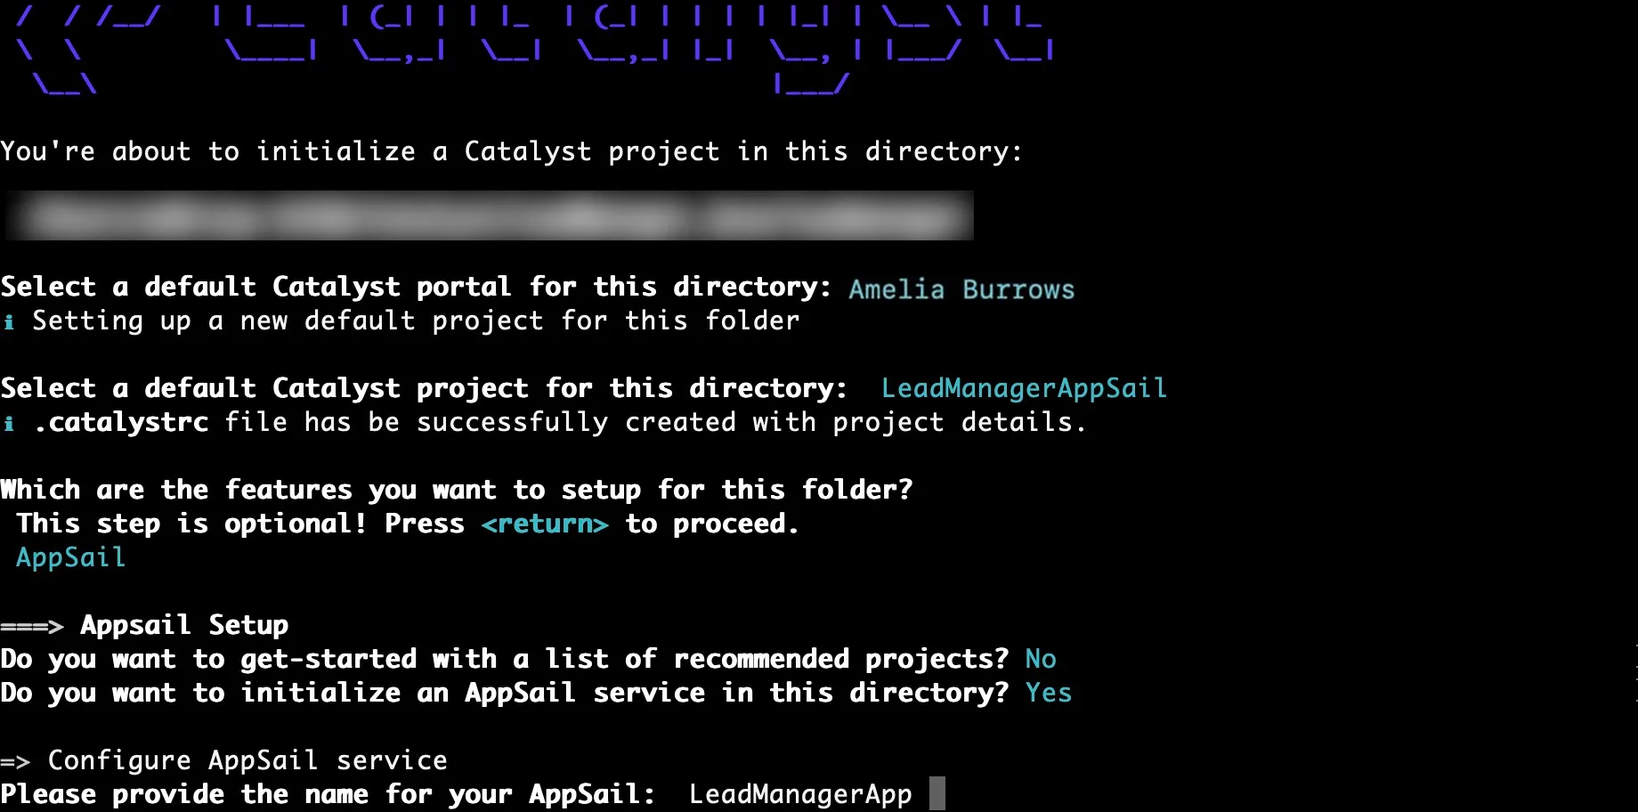Screen dimensions: 1638x812
Task: Click the ASCII art Catalyst banner
Action: click(x=534, y=46)
